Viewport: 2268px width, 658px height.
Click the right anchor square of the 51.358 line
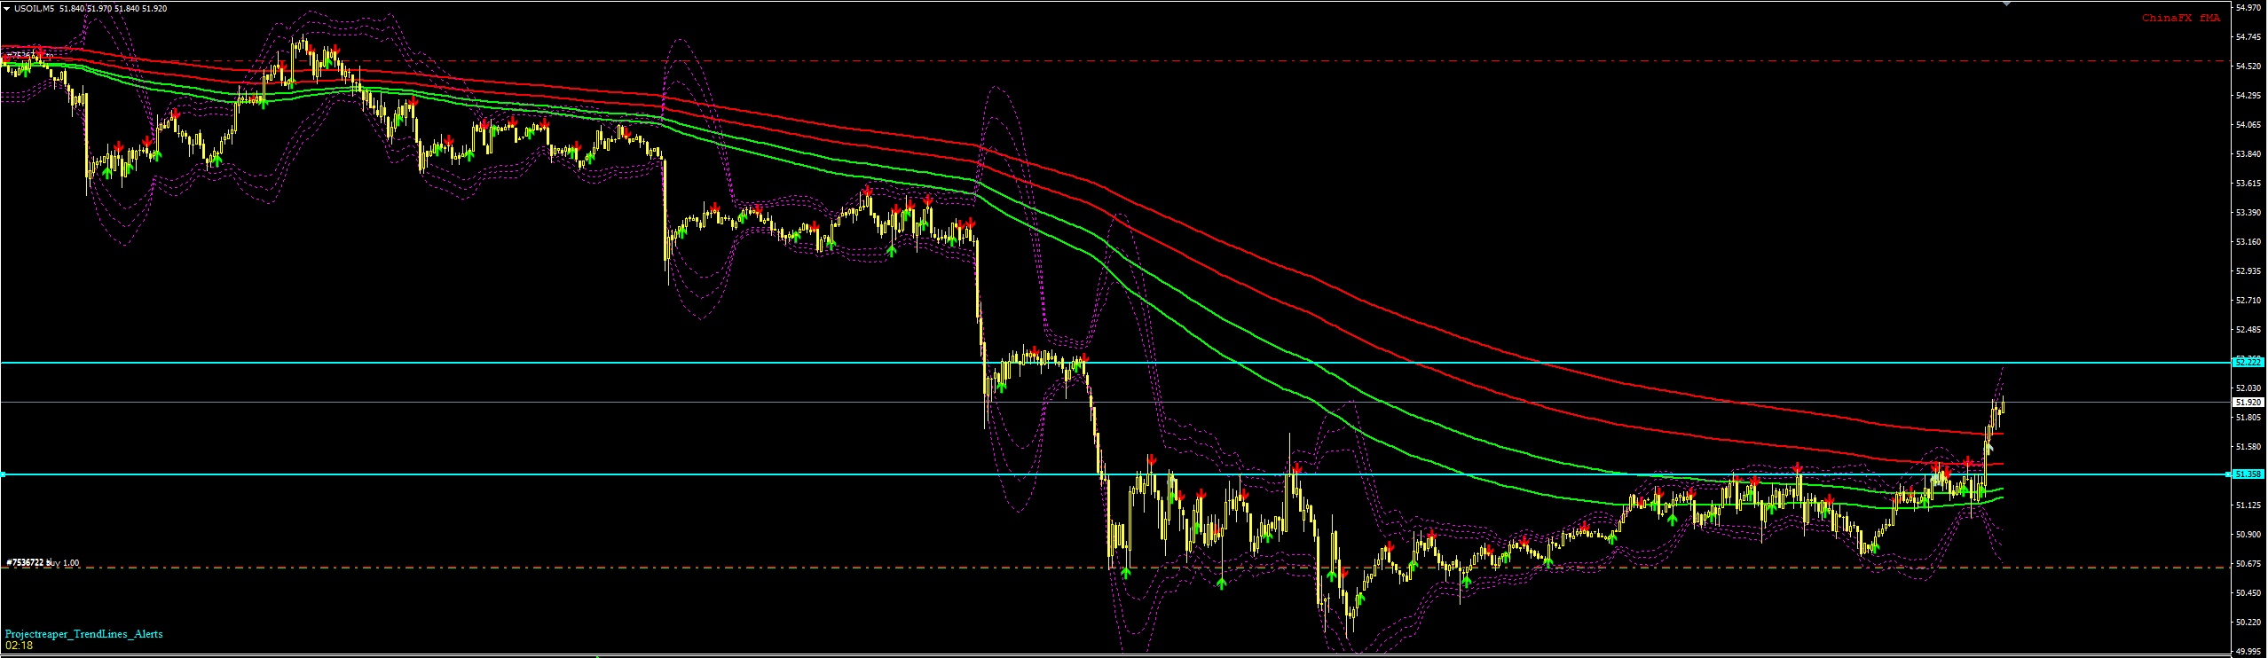(2229, 474)
